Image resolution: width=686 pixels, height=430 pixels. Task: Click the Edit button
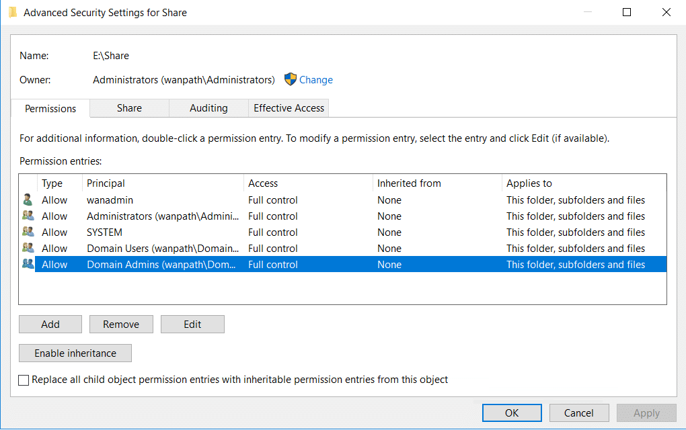(192, 325)
